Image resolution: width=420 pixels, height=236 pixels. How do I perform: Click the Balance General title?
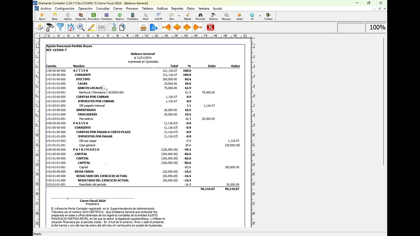pos(143,54)
